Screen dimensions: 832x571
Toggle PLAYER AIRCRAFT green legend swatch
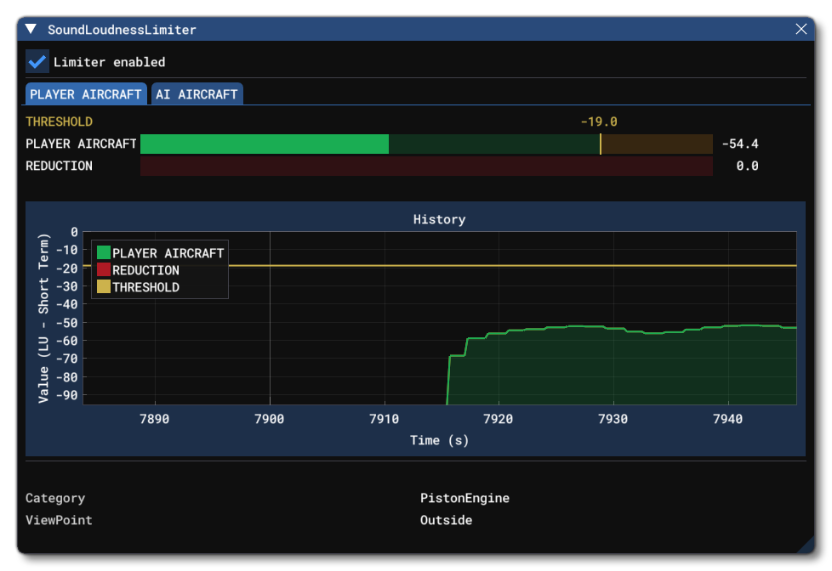pos(104,253)
